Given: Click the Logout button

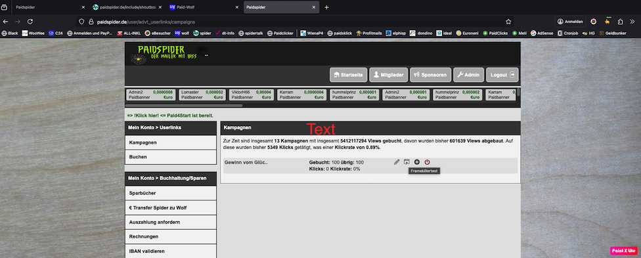Looking at the screenshot, I should click(502, 75).
